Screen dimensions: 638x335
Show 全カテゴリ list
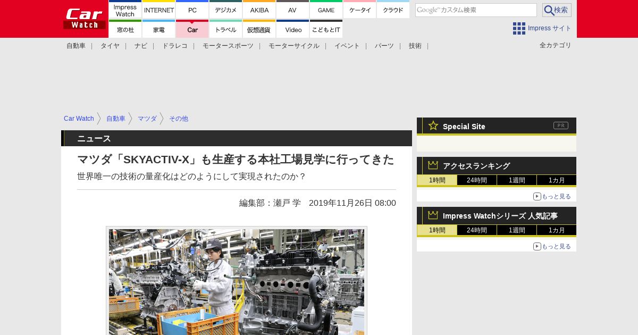click(x=556, y=45)
